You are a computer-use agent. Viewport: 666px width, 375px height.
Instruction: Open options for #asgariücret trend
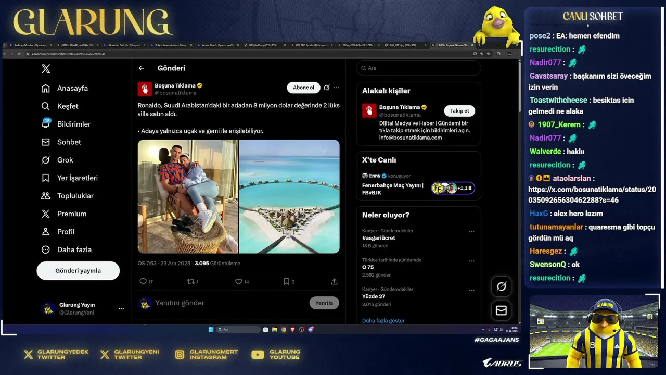(x=471, y=232)
